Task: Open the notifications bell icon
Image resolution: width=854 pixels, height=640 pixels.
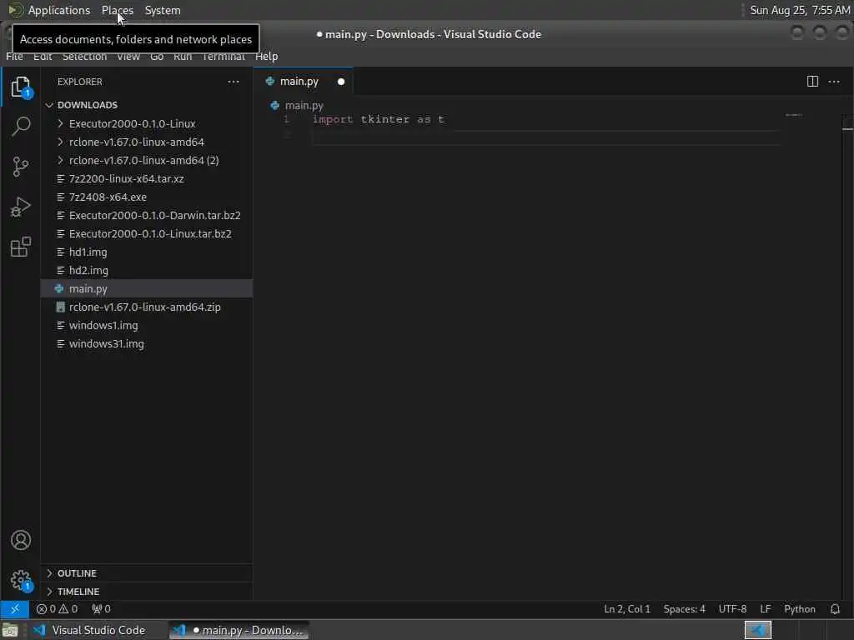Action: pyautogui.click(x=835, y=609)
